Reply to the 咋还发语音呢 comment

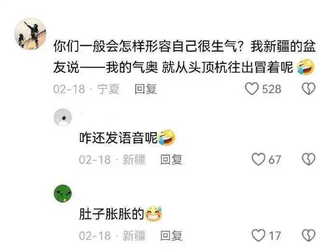click(171, 159)
